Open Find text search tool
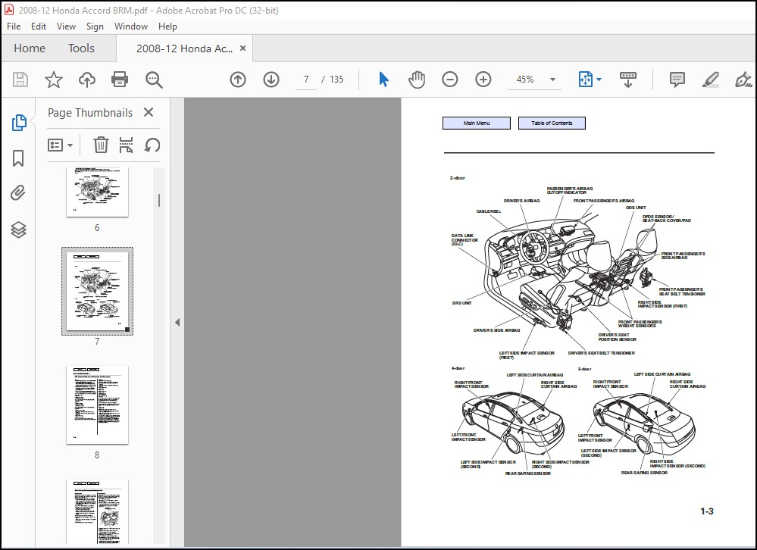Image resolution: width=757 pixels, height=550 pixels. (154, 80)
